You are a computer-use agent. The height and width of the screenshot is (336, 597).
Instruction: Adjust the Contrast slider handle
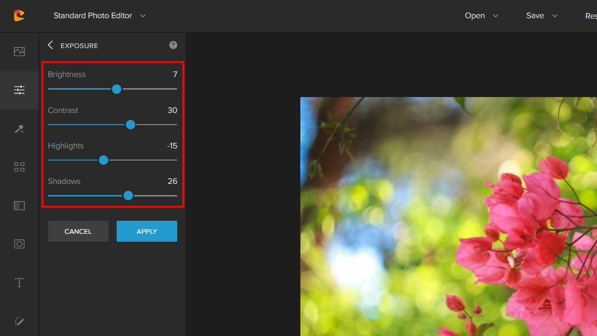point(131,125)
